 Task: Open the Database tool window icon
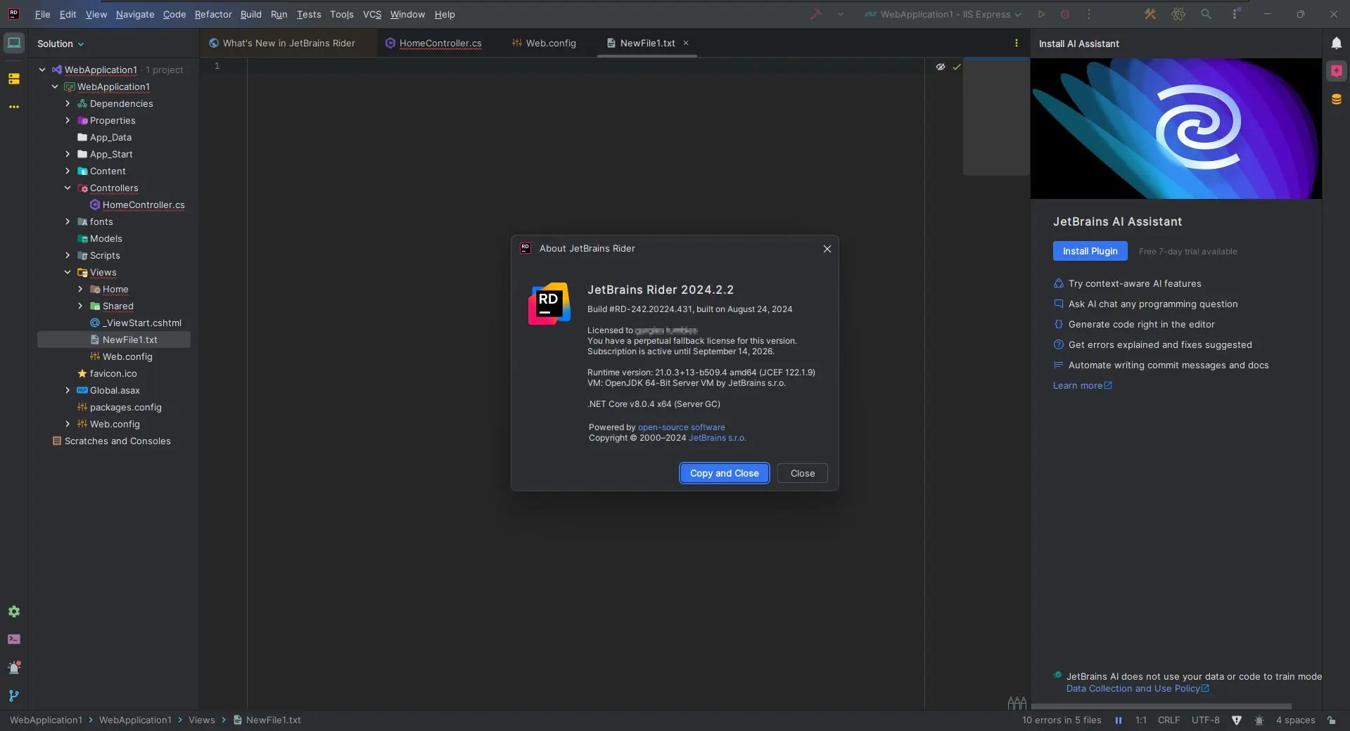pos(1336,99)
